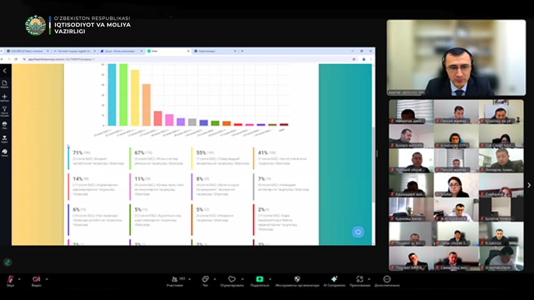Open the More (Дополнительно) options
534x300 pixels.
(387, 279)
